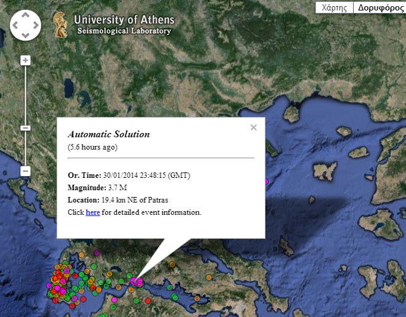The image size is (406, 317).
Task: Select the Δορυφόρος satellite view
Action: 380,8
